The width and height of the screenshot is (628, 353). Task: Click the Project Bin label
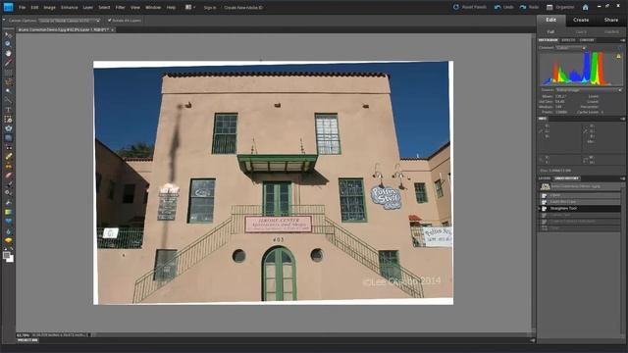[x=27, y=340]
